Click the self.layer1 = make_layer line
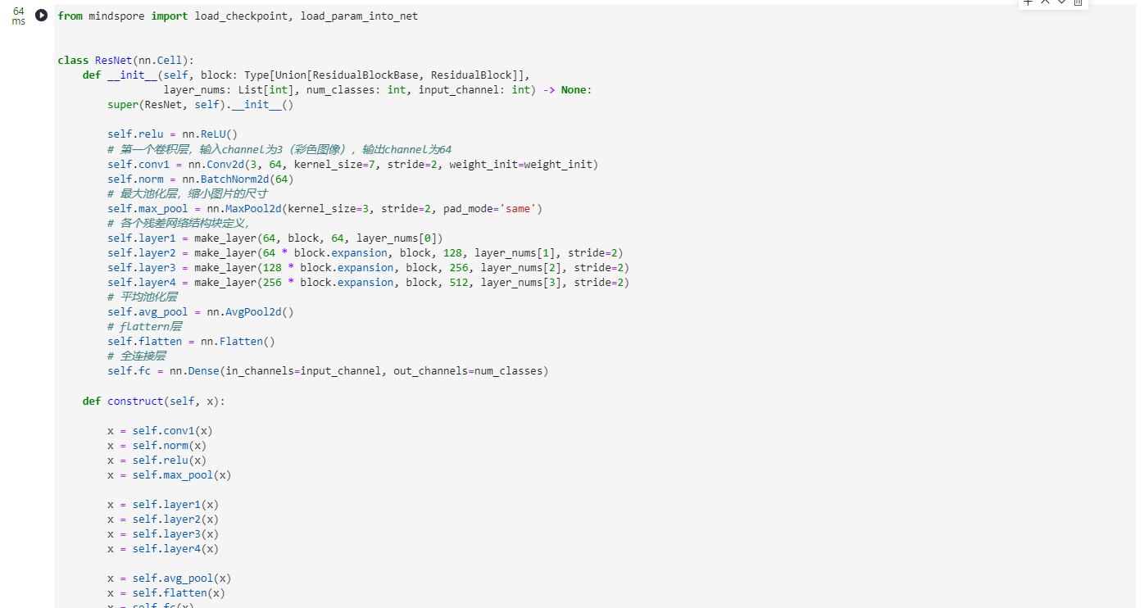The width and height of the screenshot is (1144, 608). tap(275, 238)
